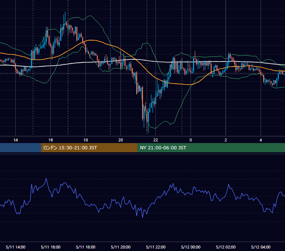This screenshot has width=285, height=251.
Task: Click the 22 hour label on time axis
Action: point(155,140)
